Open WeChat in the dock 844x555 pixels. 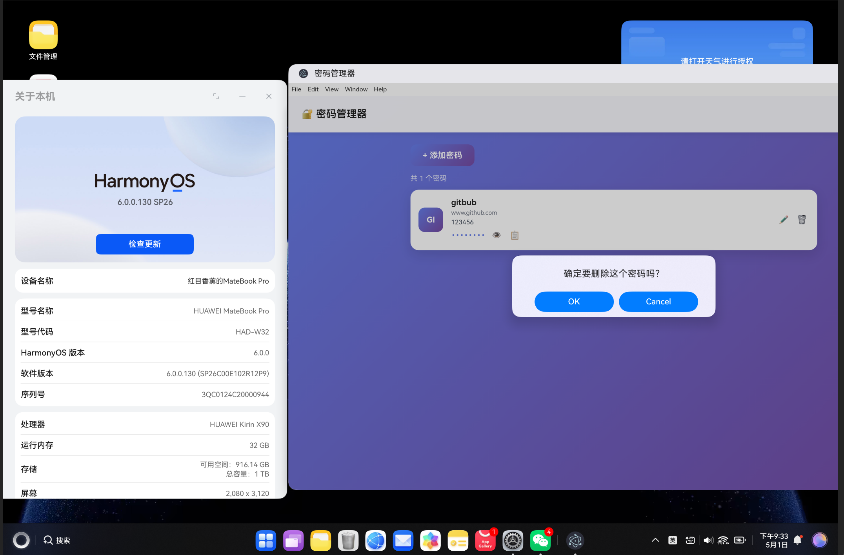coord(540,541)
